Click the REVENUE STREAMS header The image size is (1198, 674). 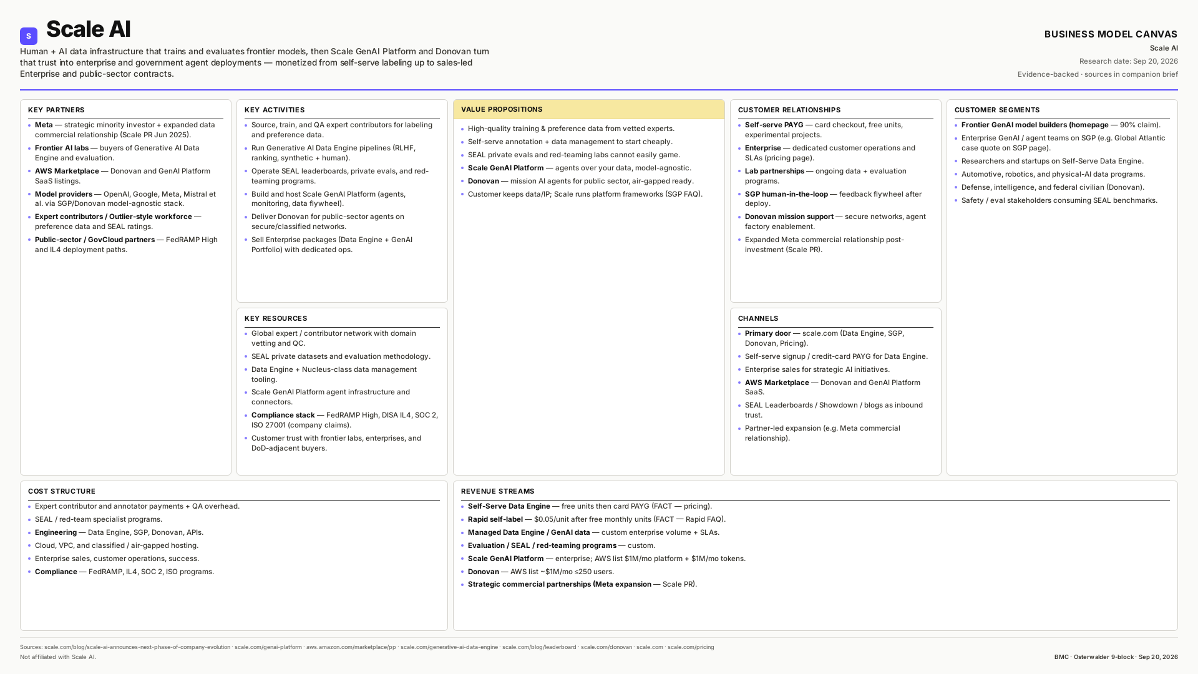497,491
